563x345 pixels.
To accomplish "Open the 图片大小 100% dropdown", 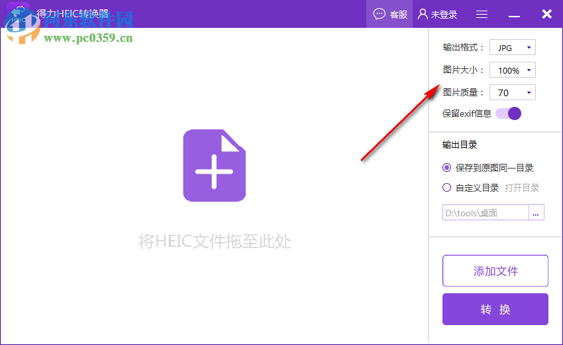I will pos(513,70).
